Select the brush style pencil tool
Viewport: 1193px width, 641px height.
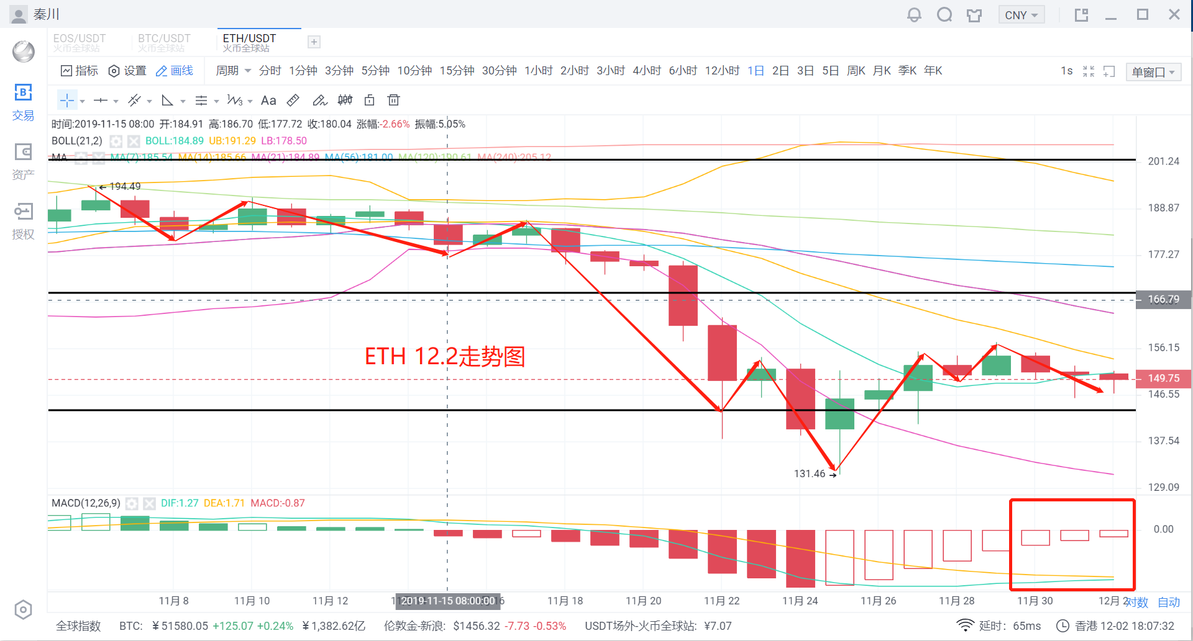point(319,100)
